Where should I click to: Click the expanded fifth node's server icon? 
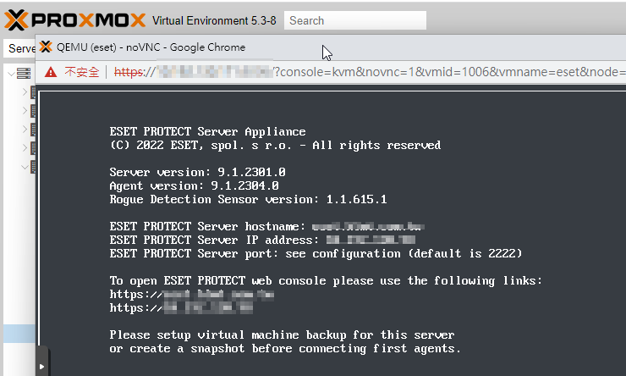[33, 167]
